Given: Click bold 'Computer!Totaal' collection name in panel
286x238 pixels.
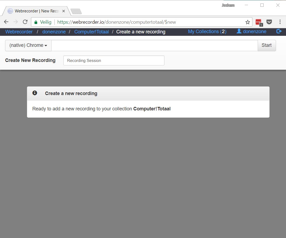Looking at the screenshot, I should click(152, 109).
